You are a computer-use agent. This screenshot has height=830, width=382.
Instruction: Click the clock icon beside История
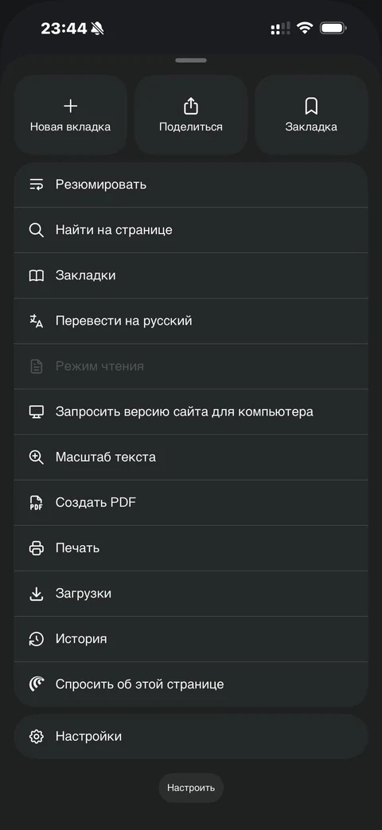pos(36,639)
